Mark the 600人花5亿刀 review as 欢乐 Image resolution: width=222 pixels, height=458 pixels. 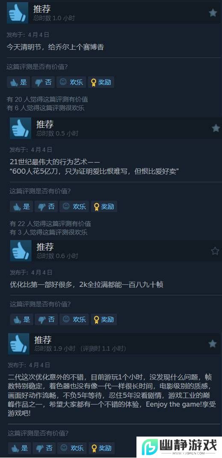pos(74,207)
